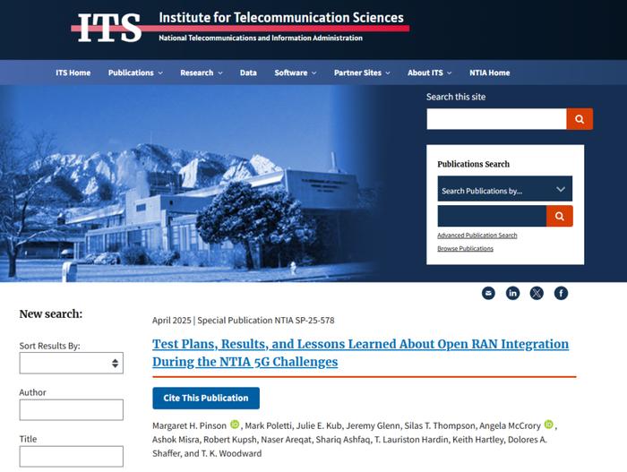Image resolution: width=627 pixels, height=472 pixels.
Task: Open Angela McCrory's ORCID icon
Action: point(549,425)
